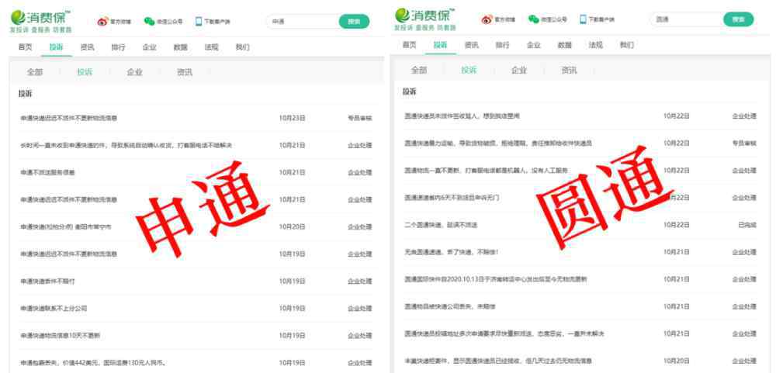This screenshot has width=776, height=373.
Task: Click the phone download icon on 圆通 page
Action: (x=583, y=19)
